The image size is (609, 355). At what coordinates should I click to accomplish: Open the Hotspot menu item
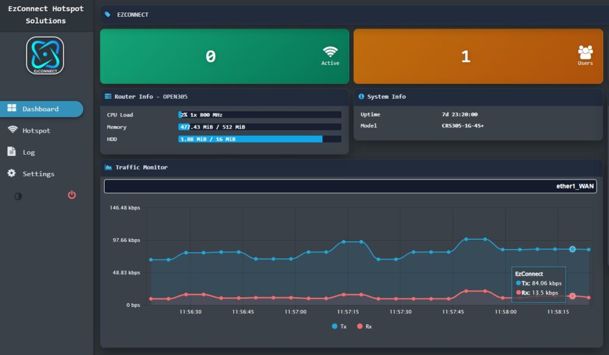coord(36,131)
